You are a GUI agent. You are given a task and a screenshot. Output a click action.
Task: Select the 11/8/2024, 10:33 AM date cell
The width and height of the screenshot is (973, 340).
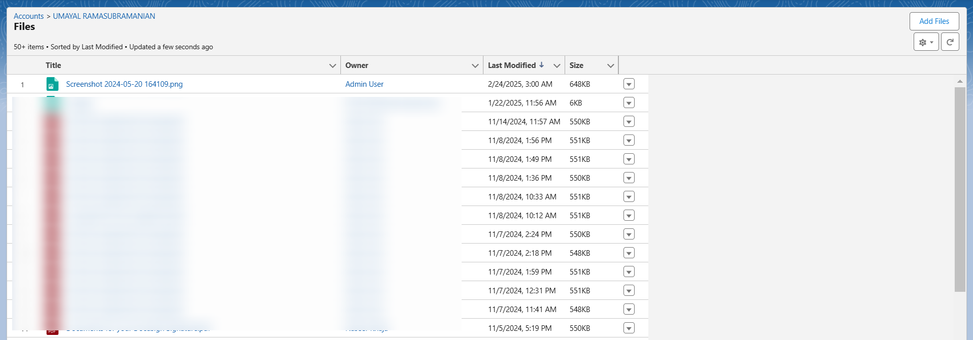(522, 197)
